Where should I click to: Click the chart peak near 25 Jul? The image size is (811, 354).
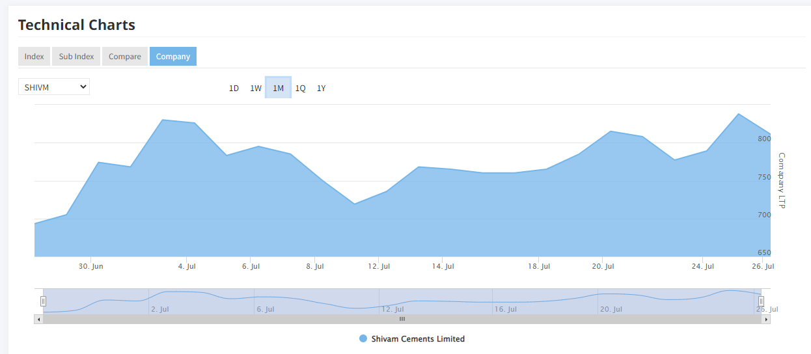pos(738,114)
